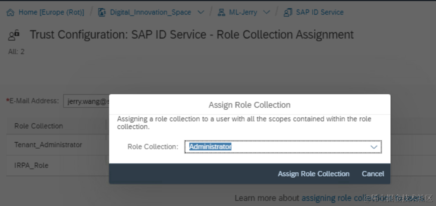
Task: Click the Digital_Innovation_Space global account icon
Action: click(x=102, y=12)
